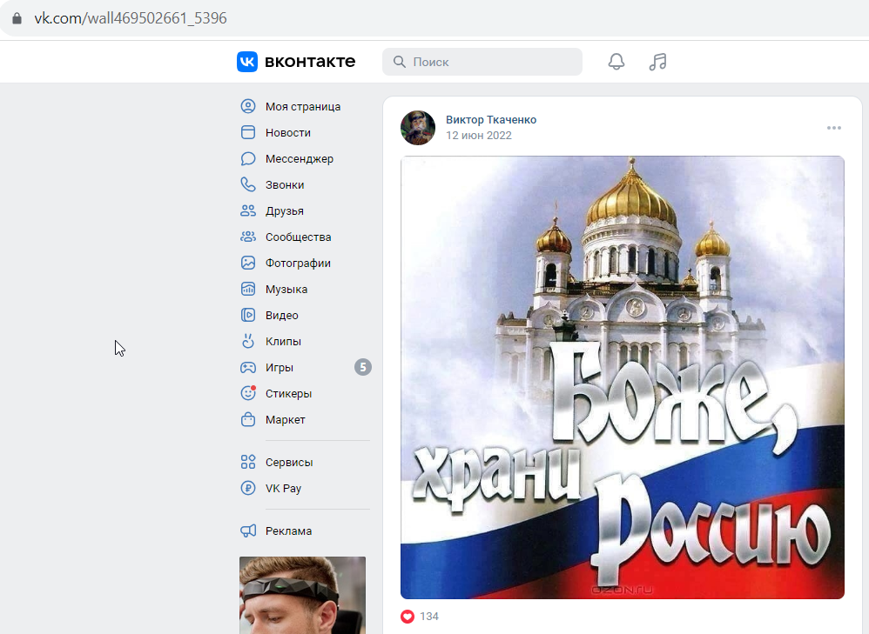This screenshot has width=869, height=634.
Task: Click the Игры badge showing 5
Action: [363, 367]
